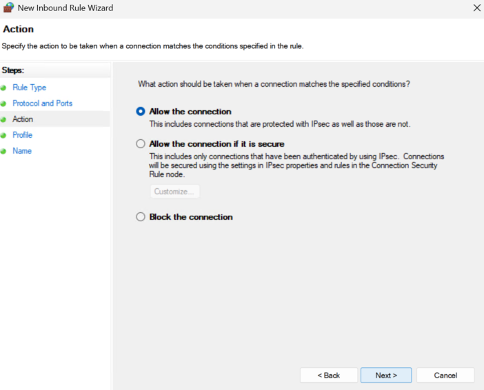This screenshot has width=484, height=390.
Task: Select the Action step in sidebar
Action: point(23,119)
